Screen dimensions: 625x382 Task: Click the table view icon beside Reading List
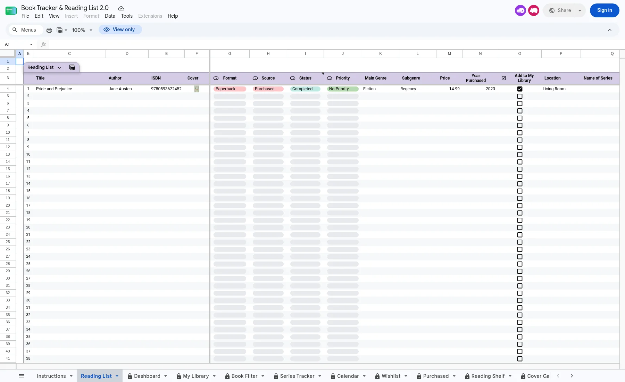(x=72, y=67)
